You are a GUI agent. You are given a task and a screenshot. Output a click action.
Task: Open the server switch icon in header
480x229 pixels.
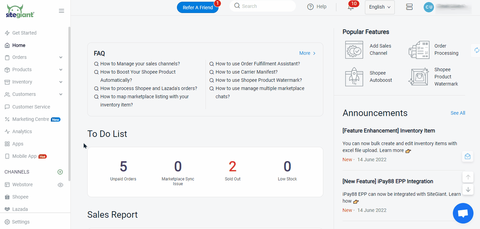click(409, 7)
